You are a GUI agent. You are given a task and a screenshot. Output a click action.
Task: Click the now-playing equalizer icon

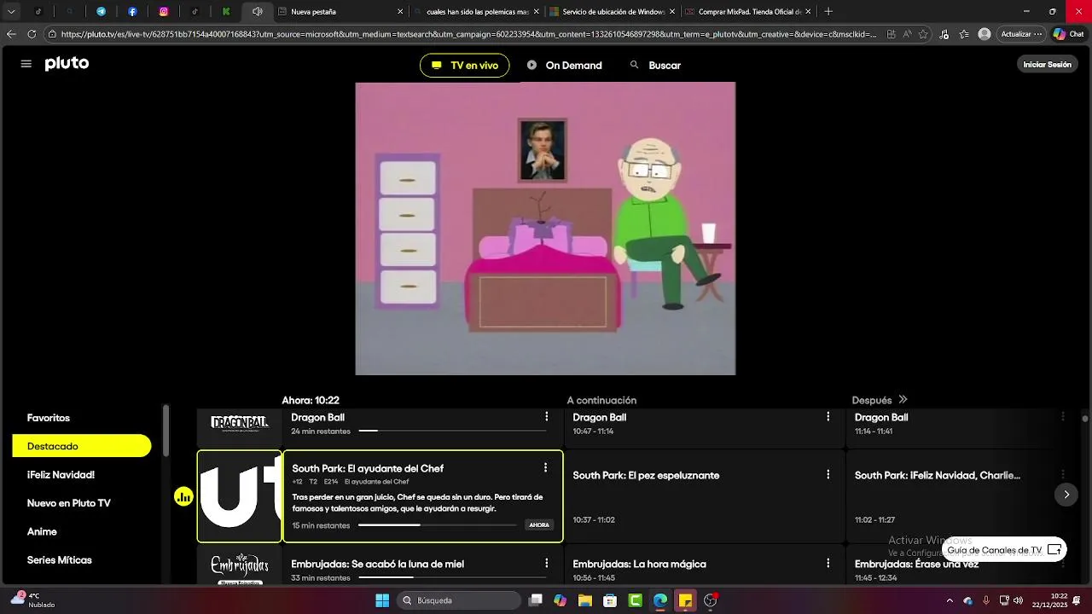[183, 496]
